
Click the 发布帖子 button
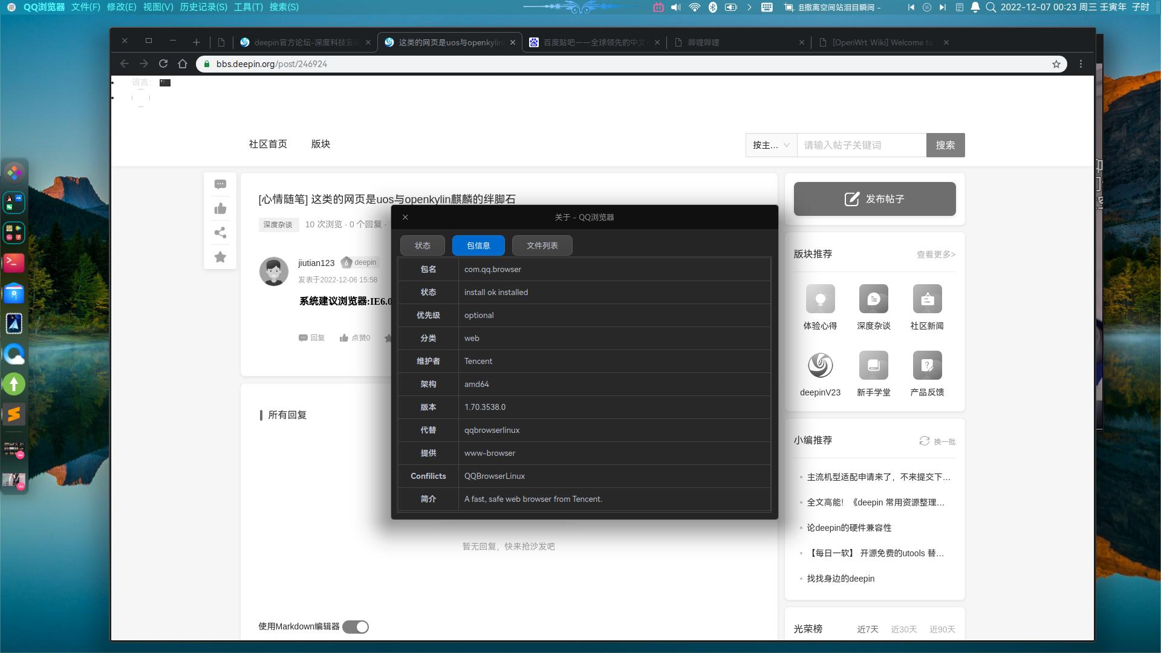click(874, 198)
